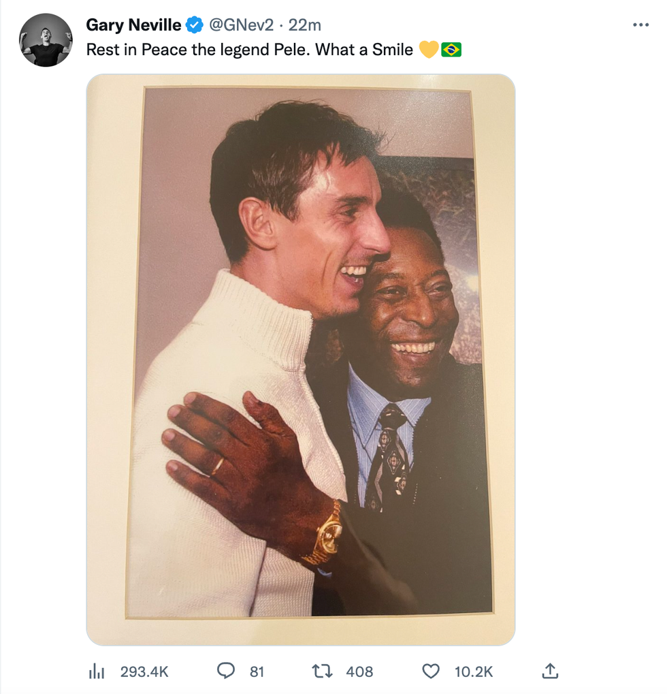
Task: Click the Gary Neville display name
Action: (x=133, y=25)
